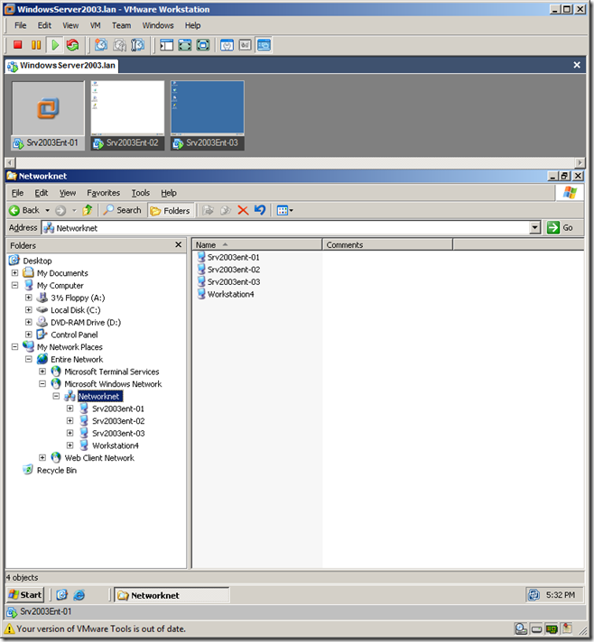
Task: Click the VMware Tools tray icon by the clock
Action: (x=534, y=594)
